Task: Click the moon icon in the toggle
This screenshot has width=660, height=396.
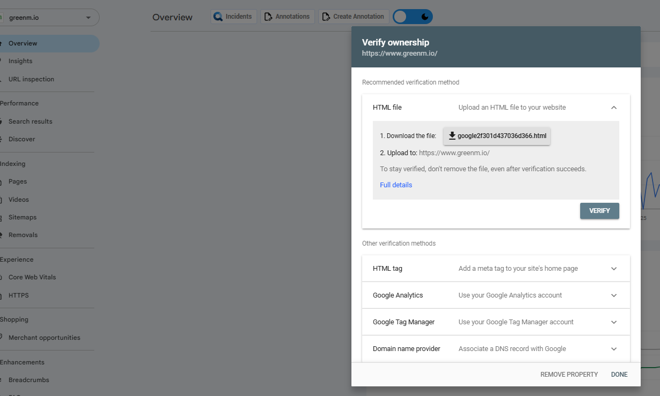Action: (425, 17)
